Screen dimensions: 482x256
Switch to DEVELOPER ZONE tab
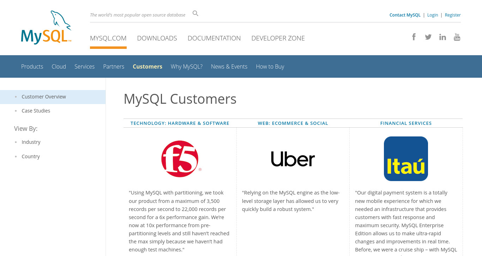(x=278, y=38)
